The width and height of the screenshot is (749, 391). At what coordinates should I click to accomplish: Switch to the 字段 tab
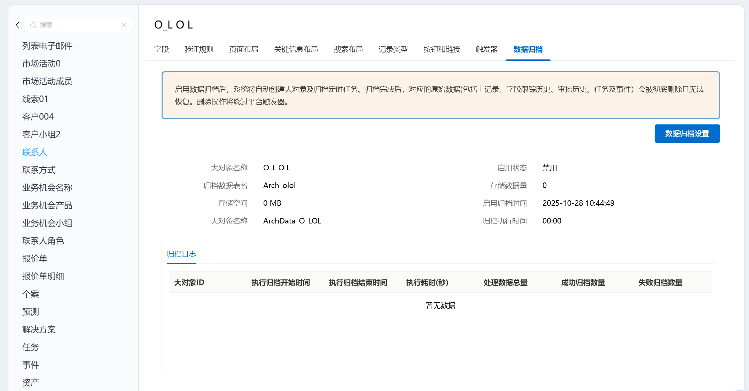click(161, 49)
